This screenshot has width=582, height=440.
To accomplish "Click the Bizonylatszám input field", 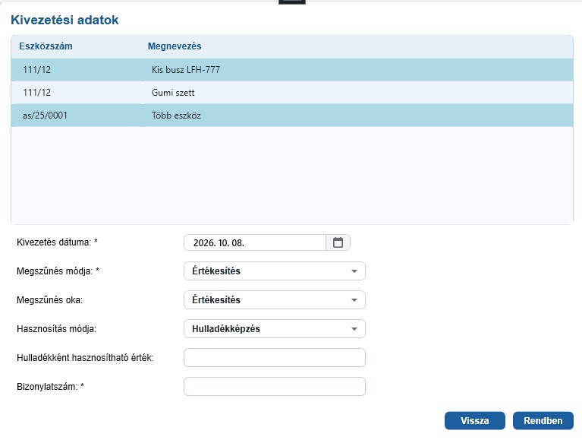I will pyautogui.click(x=275, y=387).
